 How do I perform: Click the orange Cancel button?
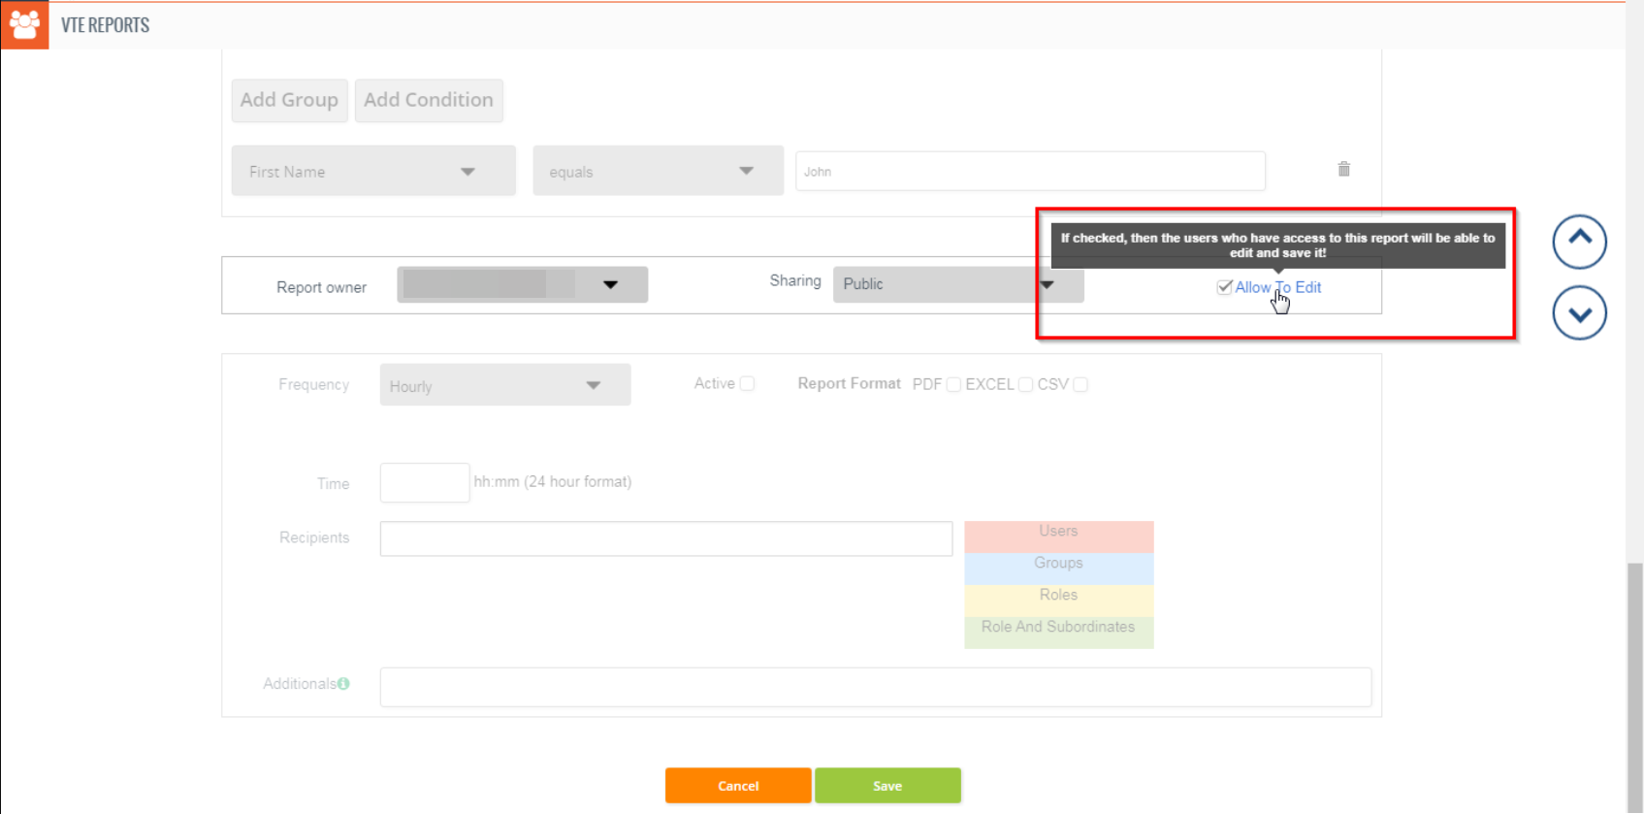point(738,786)
